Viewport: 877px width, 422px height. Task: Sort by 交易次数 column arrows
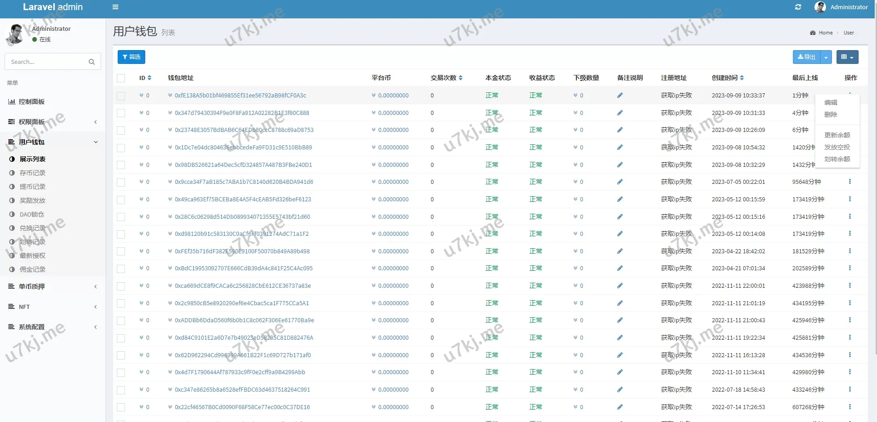click(x=461, y=78)
